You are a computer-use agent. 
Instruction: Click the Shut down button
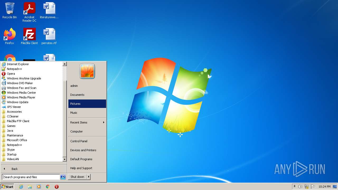click(x=77, y=177)
